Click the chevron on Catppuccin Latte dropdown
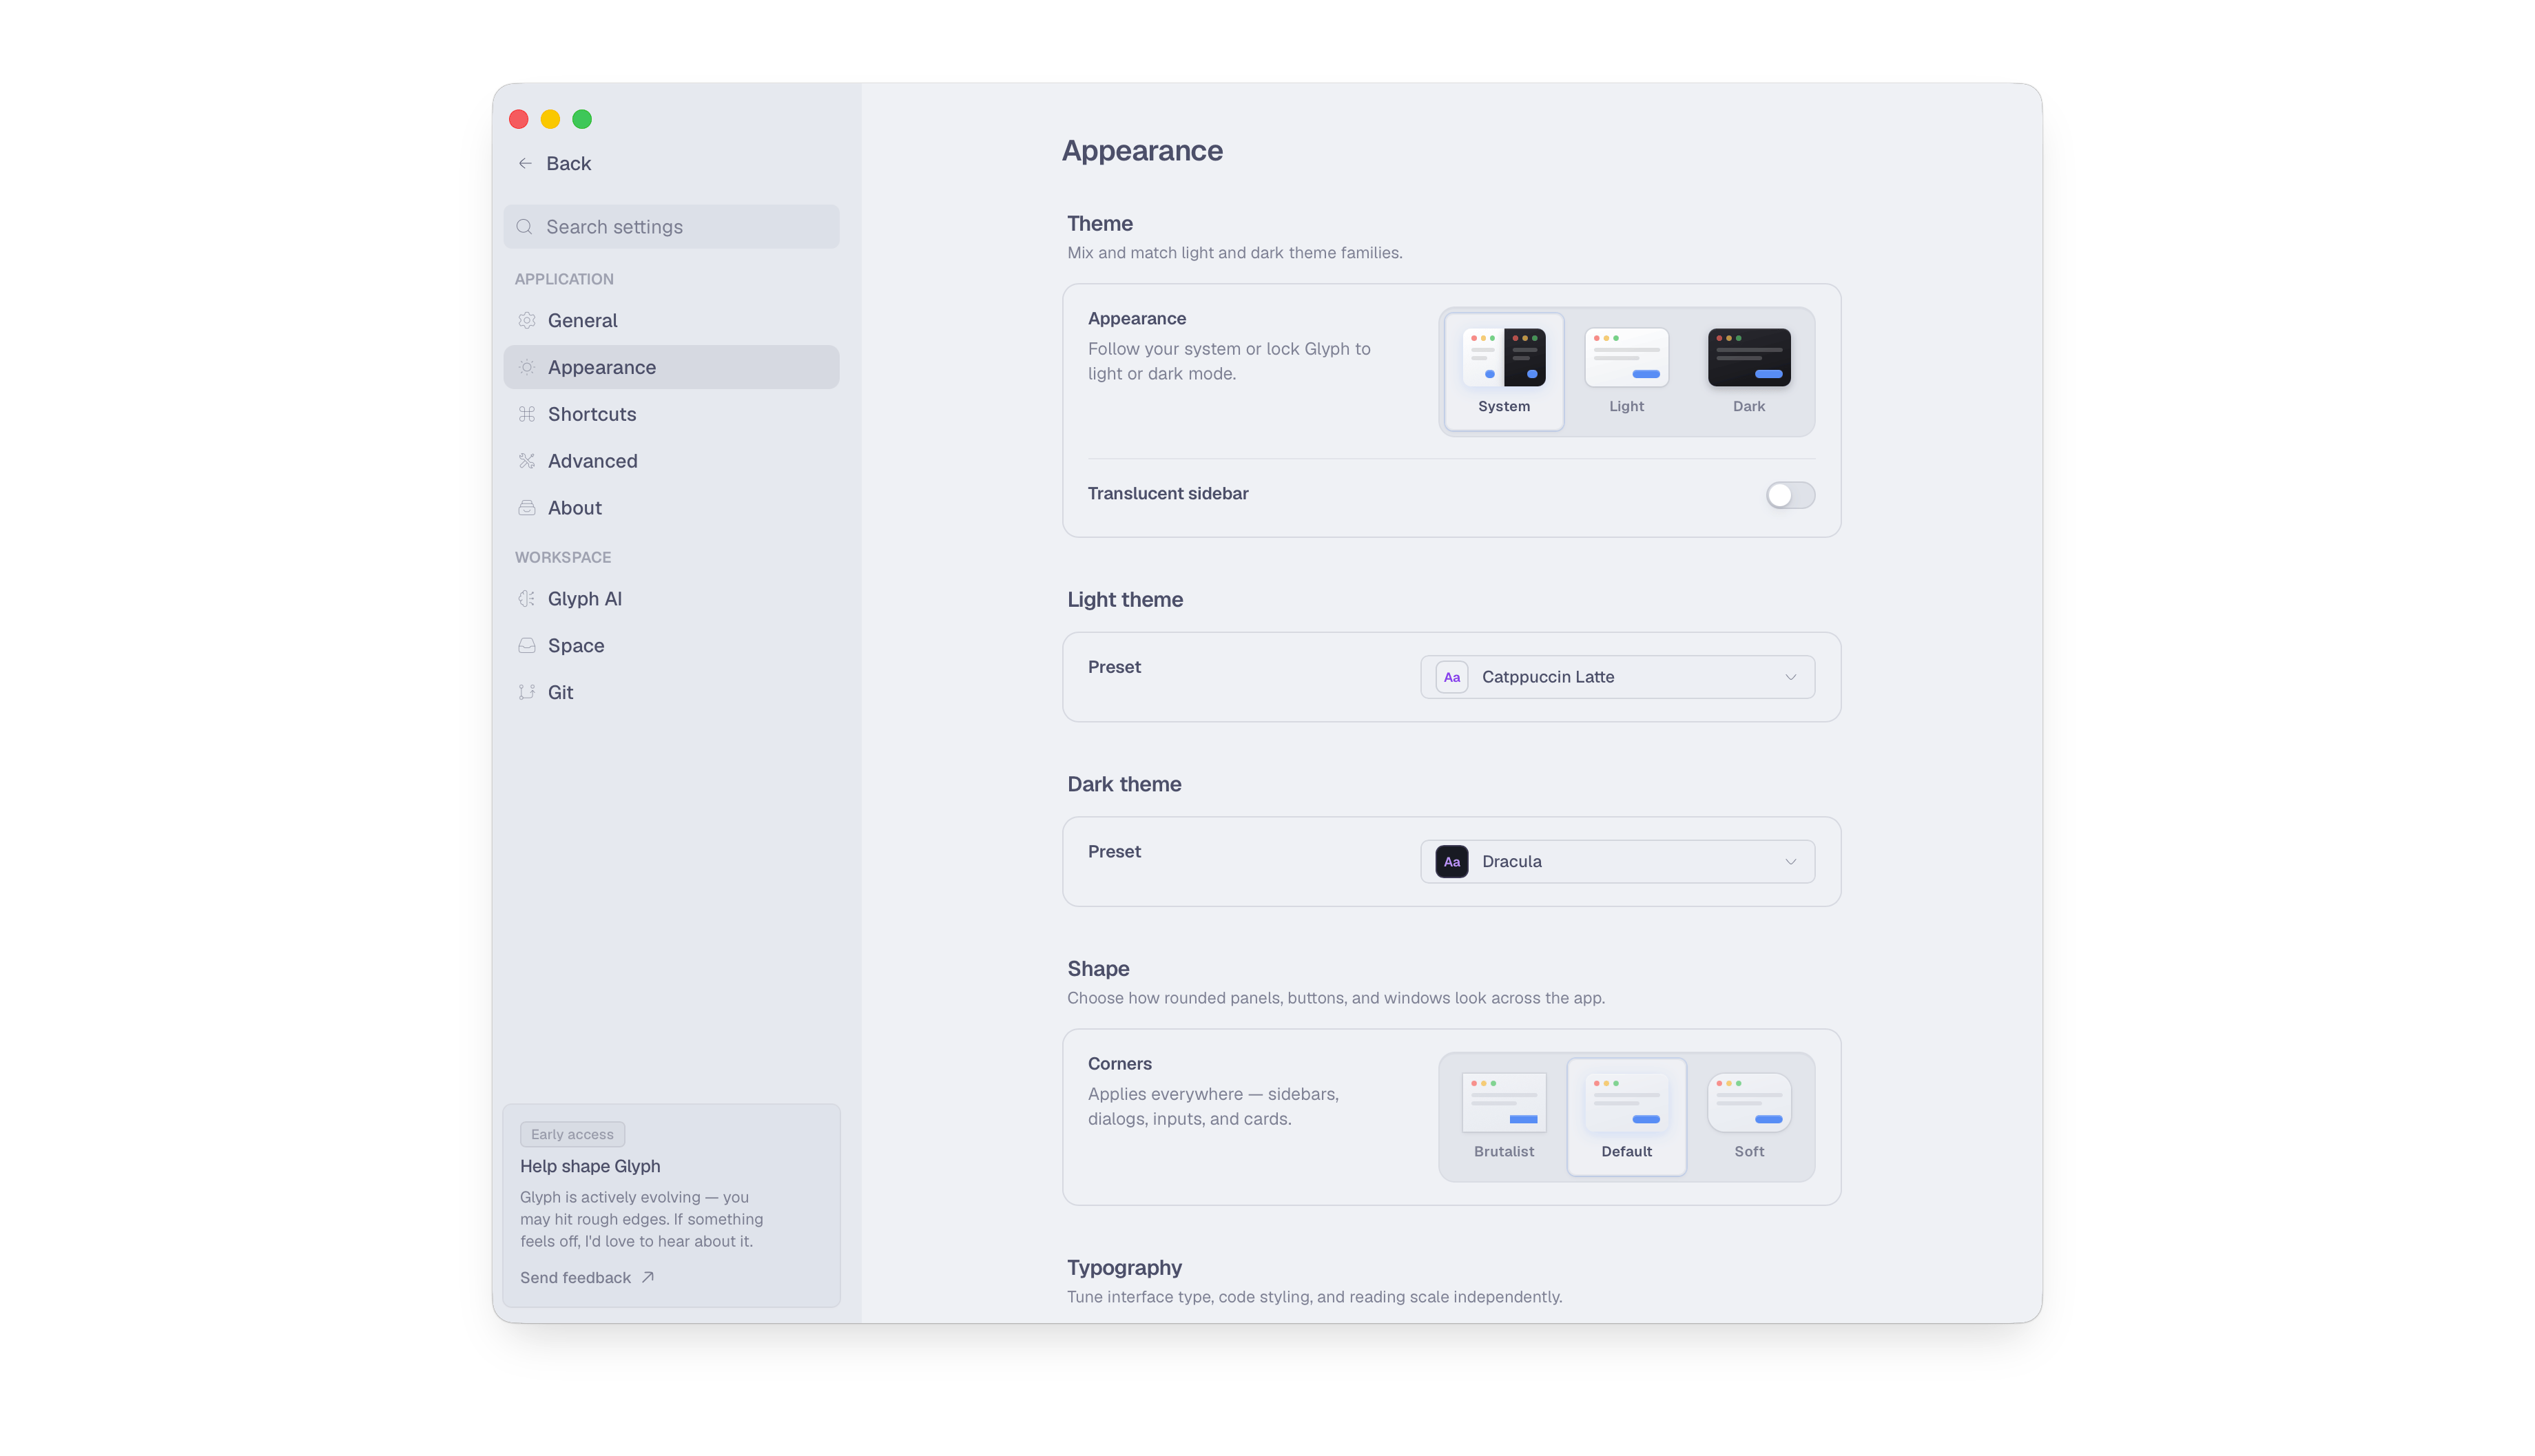This screenshot has height=1456, width=2535. pos(1790,677)
